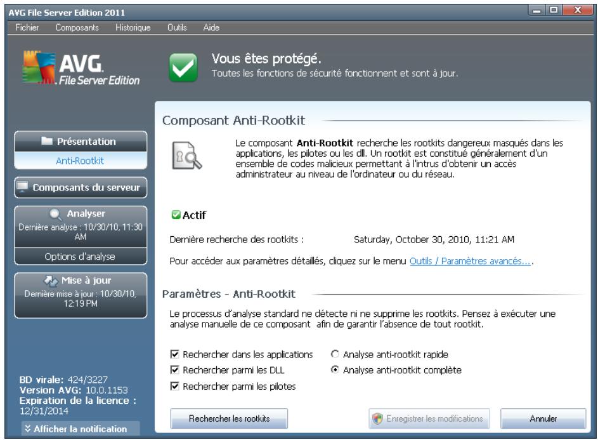
Task: Click the 'Paramètres - Anti-Rootkit' heading
Action: (x=228, y=294)
